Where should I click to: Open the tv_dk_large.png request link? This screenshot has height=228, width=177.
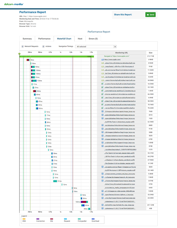click(119, 177)
